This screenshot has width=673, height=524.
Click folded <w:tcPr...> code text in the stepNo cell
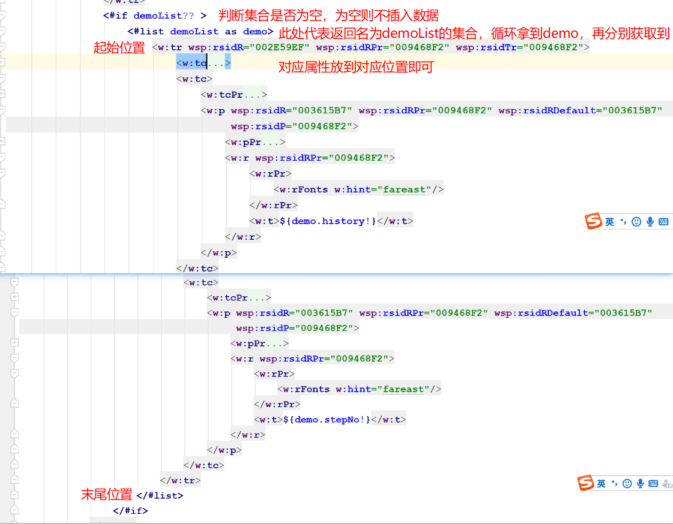(239, 298)
